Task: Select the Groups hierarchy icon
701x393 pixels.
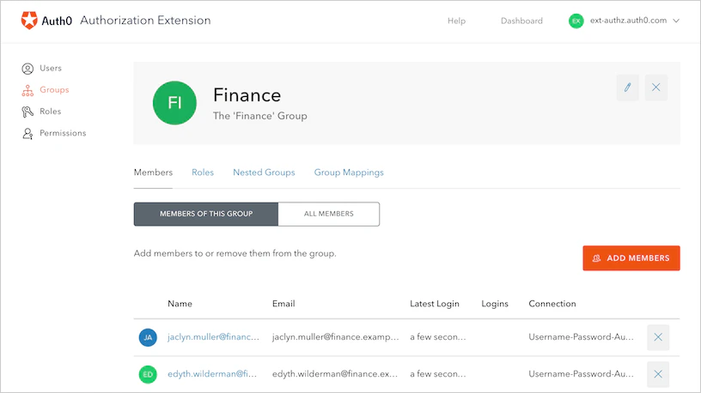Action: click(x=27, y=90)
